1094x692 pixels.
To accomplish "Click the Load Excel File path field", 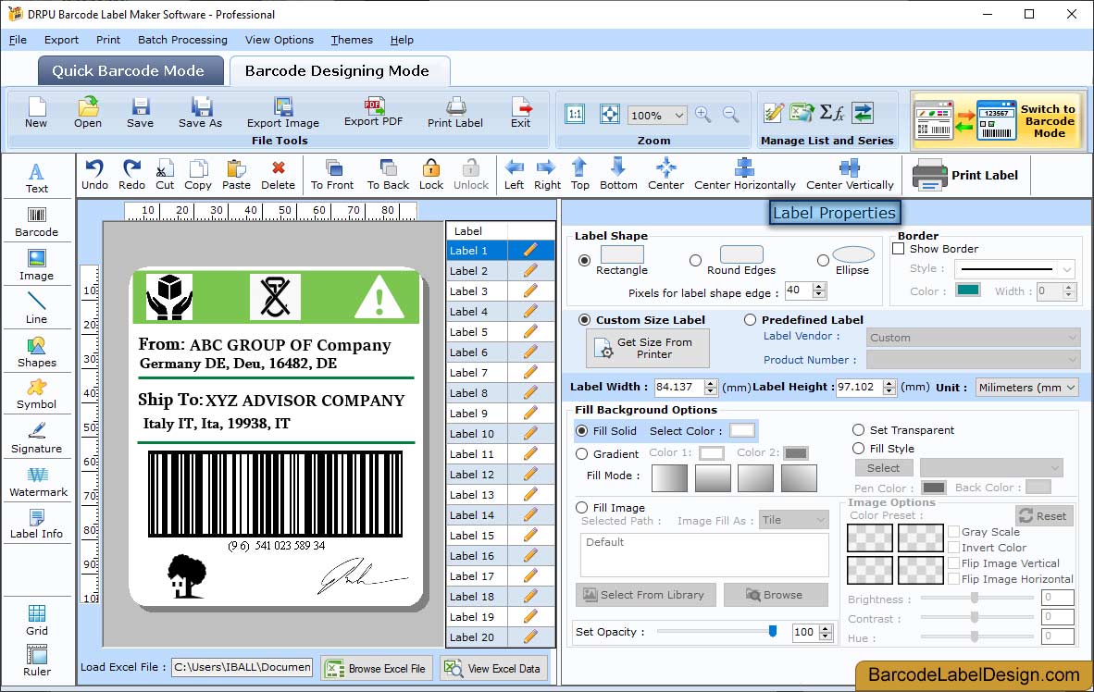I will [x=242, y=668].
